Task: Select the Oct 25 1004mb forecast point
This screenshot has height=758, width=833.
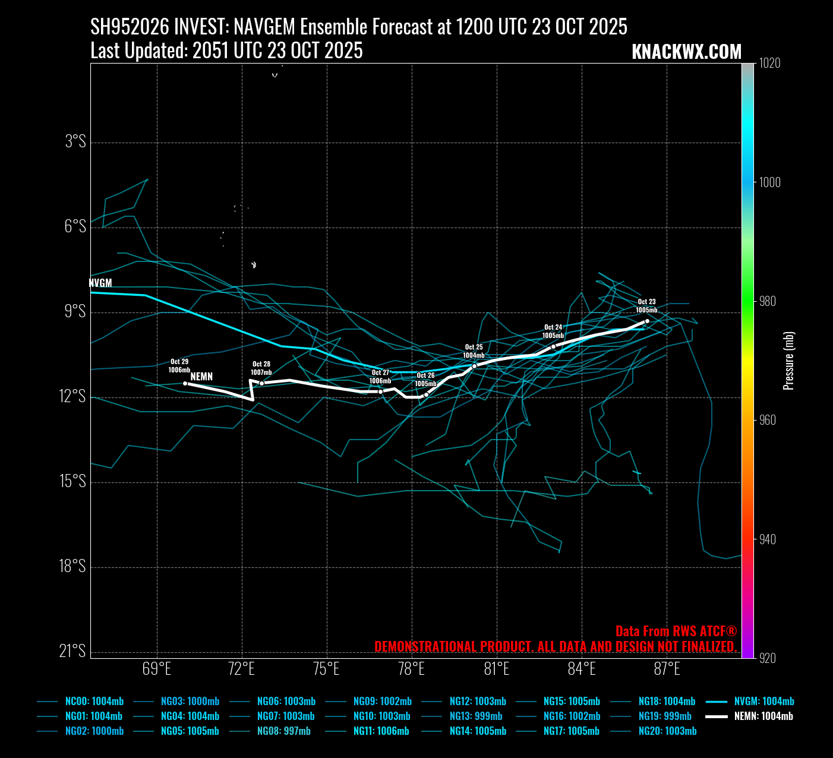Action: tap(474, 366)
